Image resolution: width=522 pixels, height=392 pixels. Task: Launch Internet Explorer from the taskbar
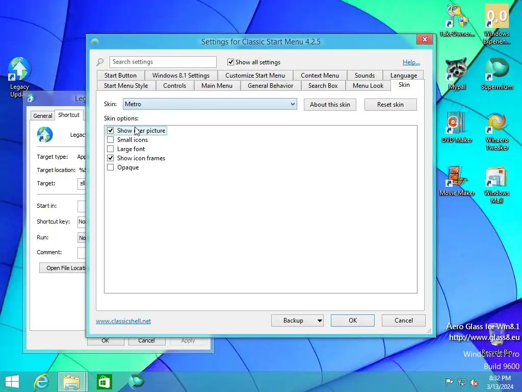pyautogui.click(x=42, y=382)
